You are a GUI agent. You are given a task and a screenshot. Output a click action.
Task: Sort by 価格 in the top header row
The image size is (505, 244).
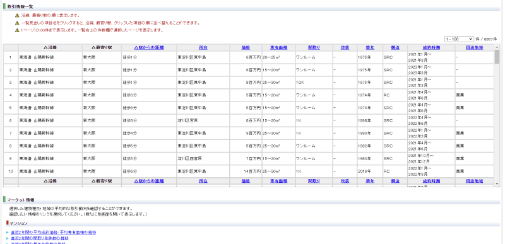pos(246,47)
